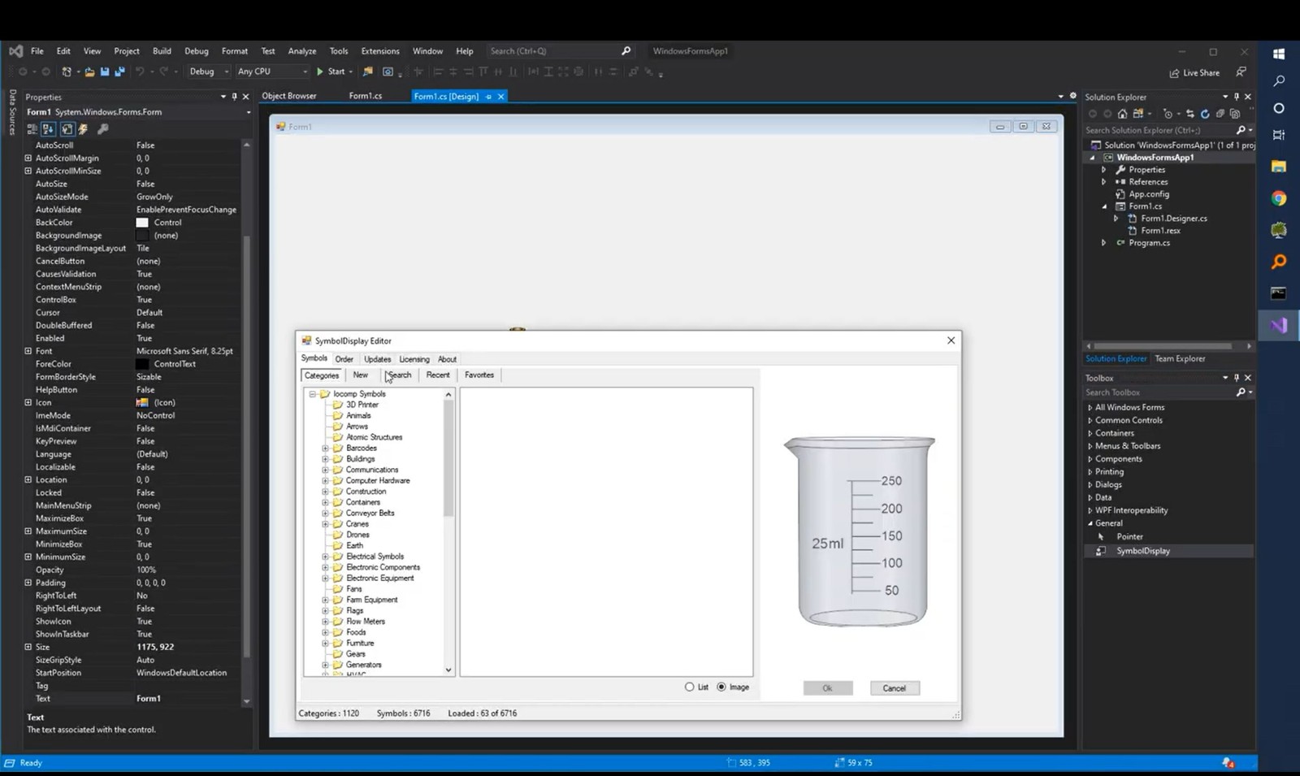Expand the Containers folder in the symbol tree
1300x776 pixels.
pos(325,502)
